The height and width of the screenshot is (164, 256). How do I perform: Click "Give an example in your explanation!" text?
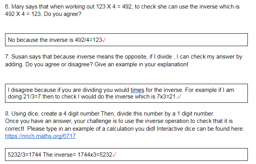[139, 64]
